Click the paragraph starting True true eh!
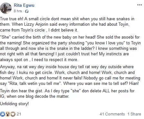The image size is (144, 119). click(67, 24)
